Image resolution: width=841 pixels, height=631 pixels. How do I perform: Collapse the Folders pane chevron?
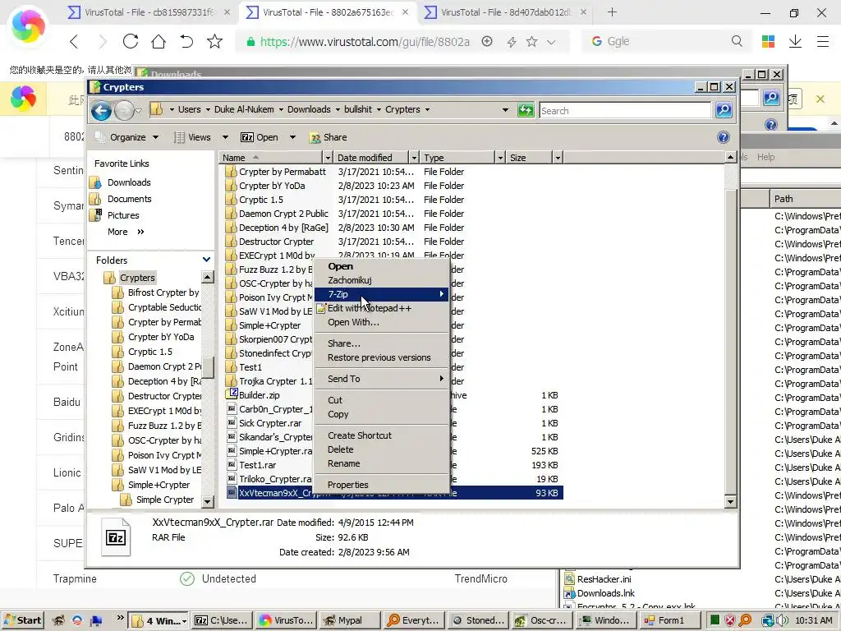(x=206, y=260)
